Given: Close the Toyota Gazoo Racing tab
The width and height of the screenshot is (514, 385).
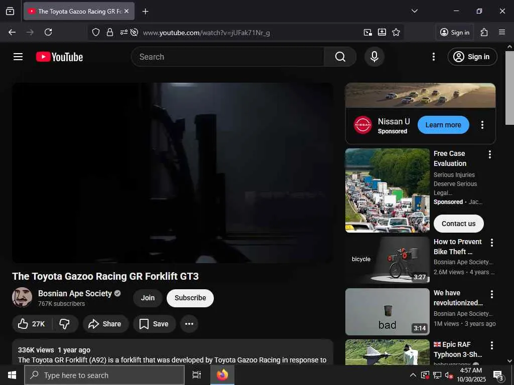Looking at the screenshot, I should click(x=126, y=11).
